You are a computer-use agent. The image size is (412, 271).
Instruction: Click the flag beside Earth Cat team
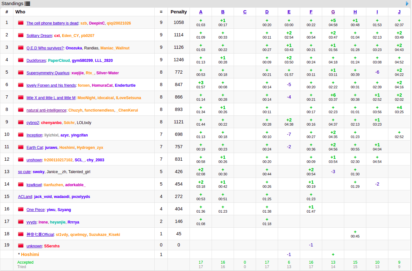(21, 147)
